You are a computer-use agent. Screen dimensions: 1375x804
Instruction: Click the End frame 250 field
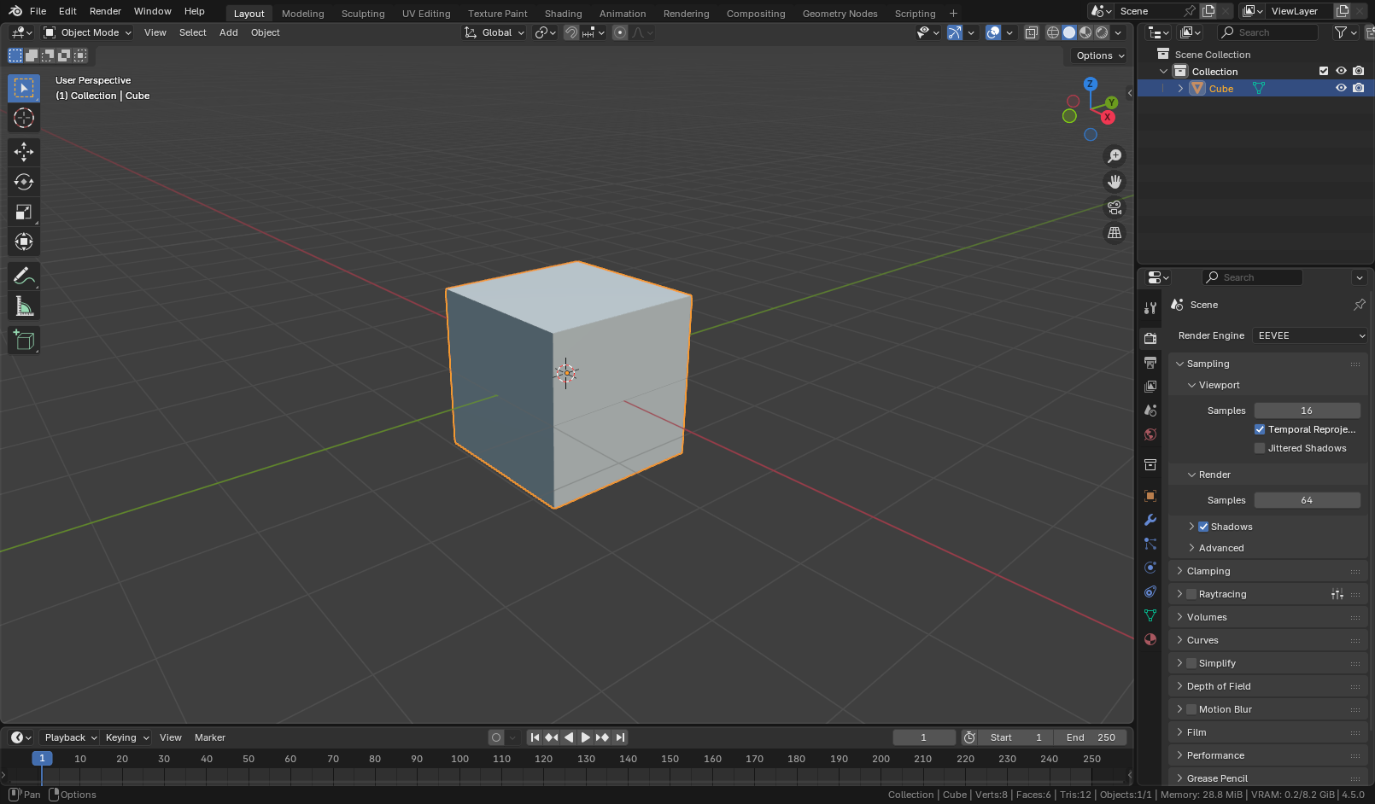click(x=1091, y=737)
